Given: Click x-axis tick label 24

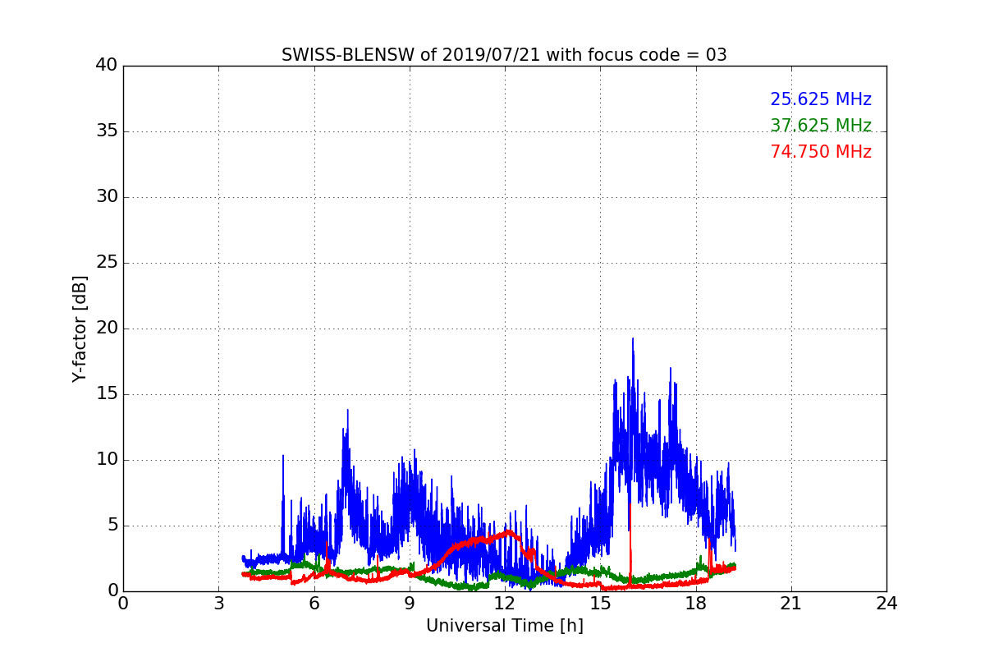Looking at the screenshot, I should coord(886,604).
